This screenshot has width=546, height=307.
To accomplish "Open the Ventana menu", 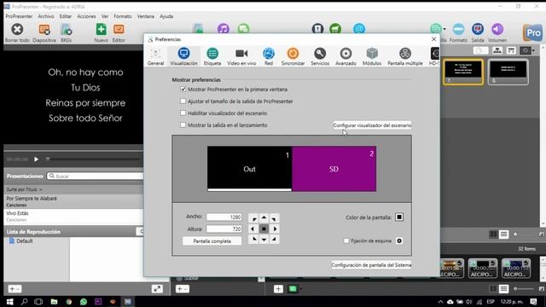I will pyautogui.click(x=146, y=16).
